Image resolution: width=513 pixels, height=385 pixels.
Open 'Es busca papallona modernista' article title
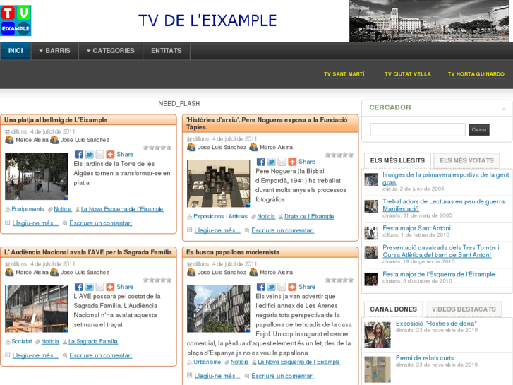pos(233,252)
